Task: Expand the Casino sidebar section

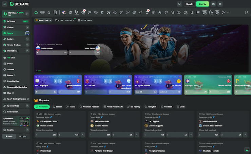Action: click(x=27, y=27)
